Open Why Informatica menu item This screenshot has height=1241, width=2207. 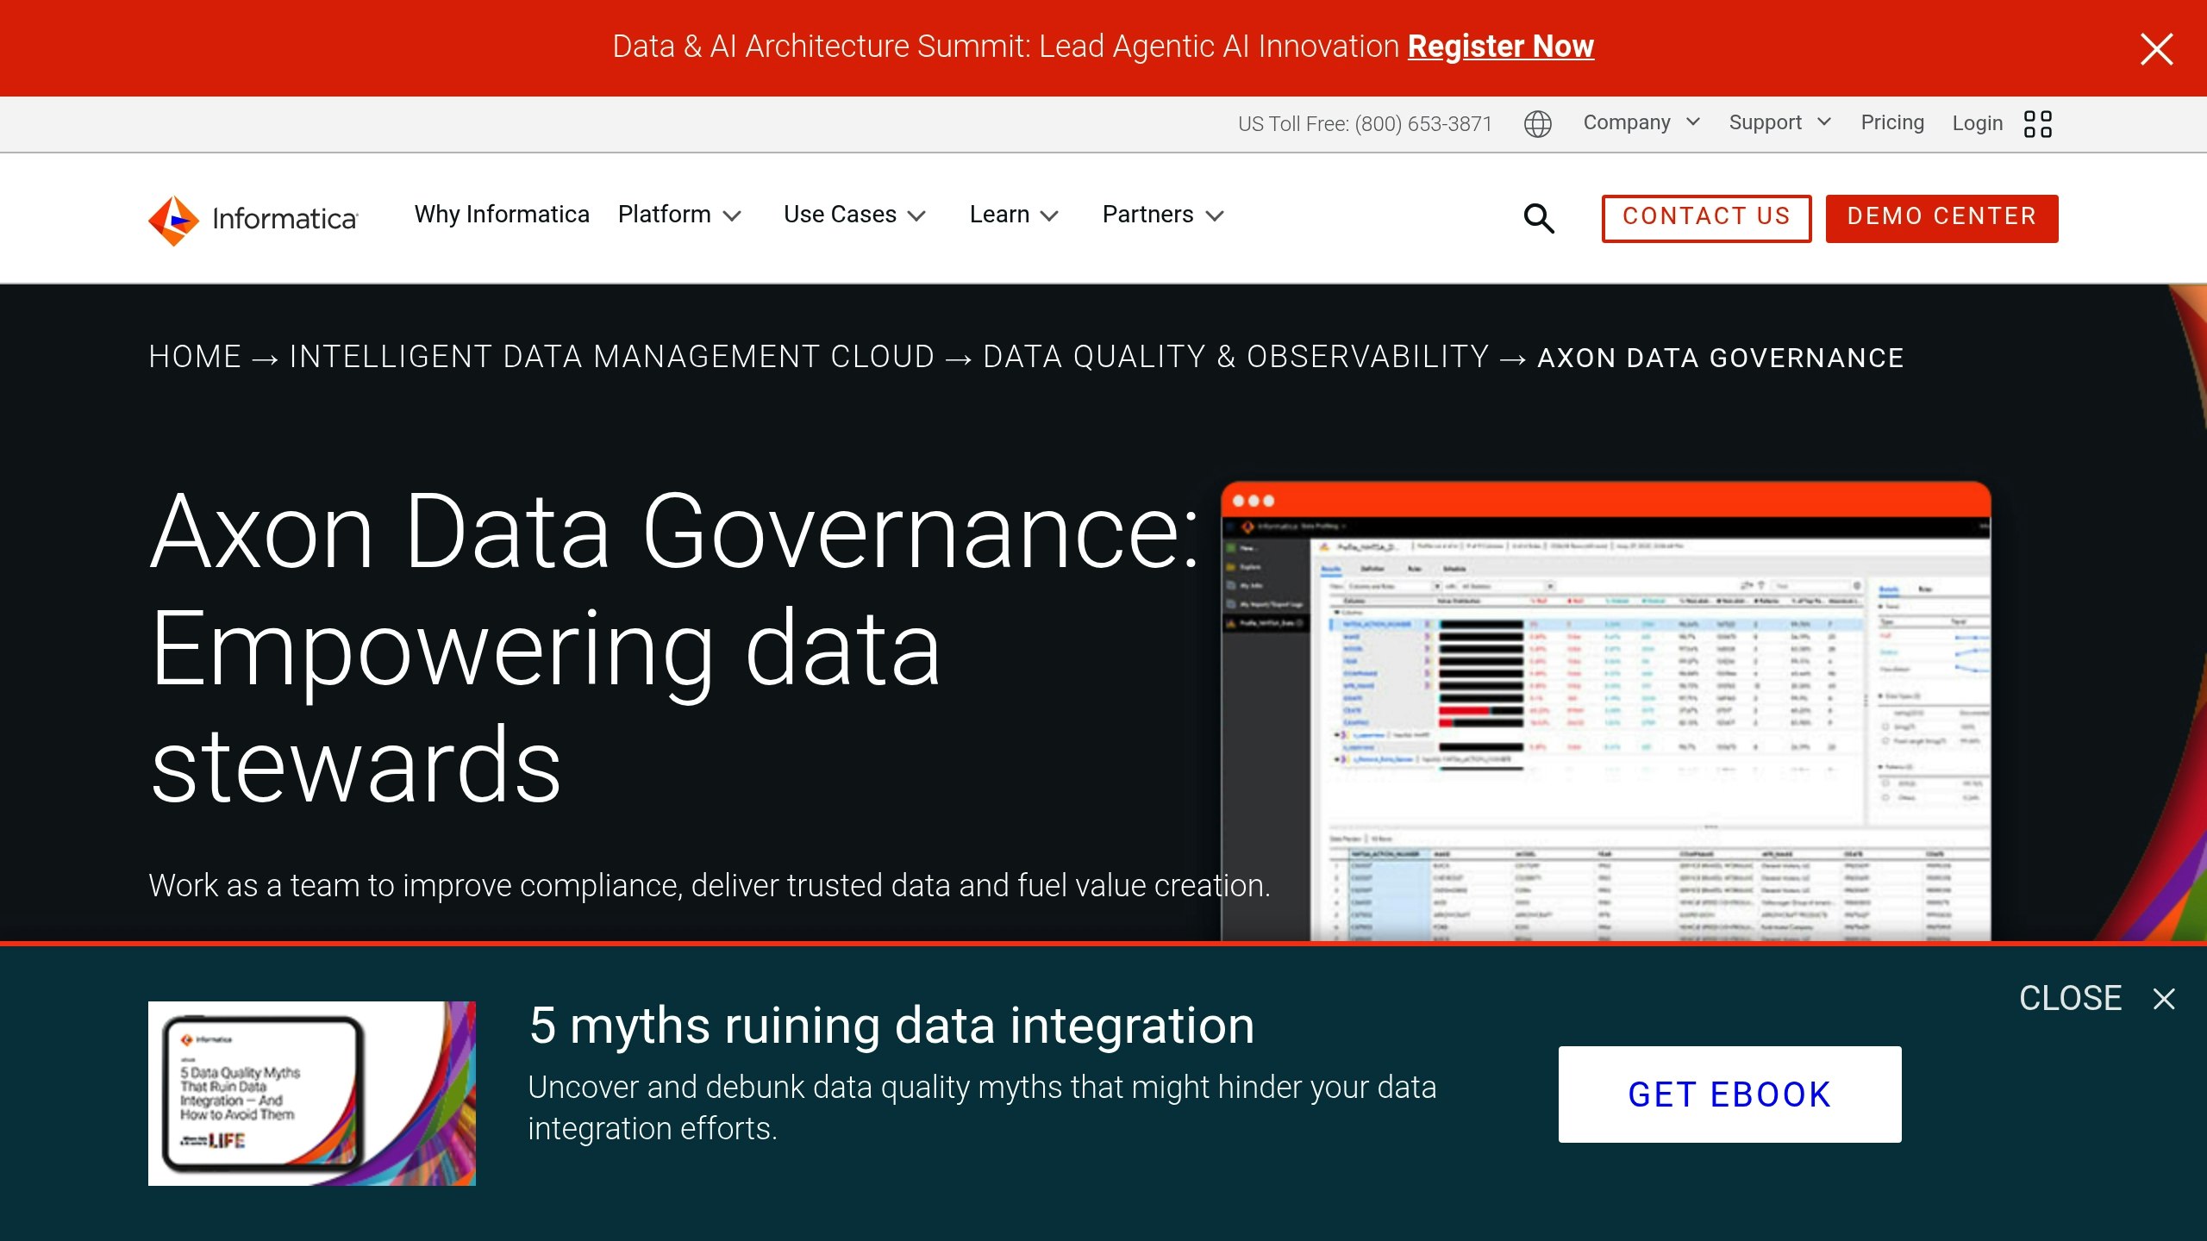tap(502, 215)
